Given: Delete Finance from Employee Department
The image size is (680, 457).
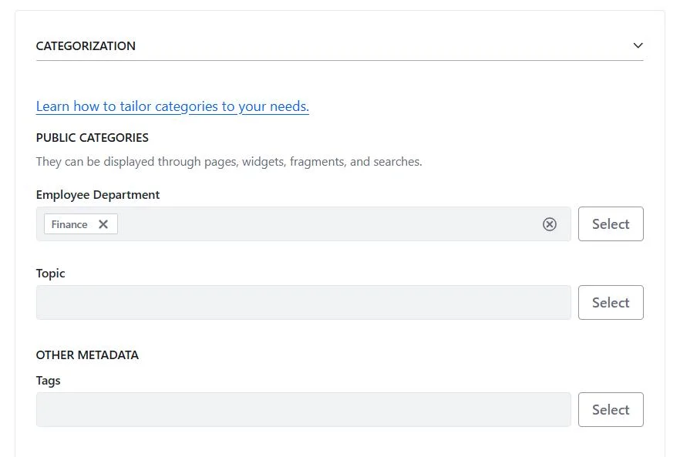Looking at the screenshot, I should [103, 223].
